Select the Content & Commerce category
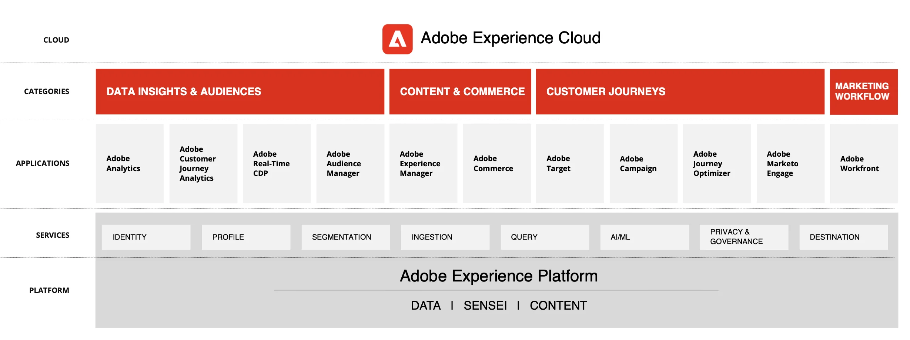910x340 pixels. click(x=460, y=91)
